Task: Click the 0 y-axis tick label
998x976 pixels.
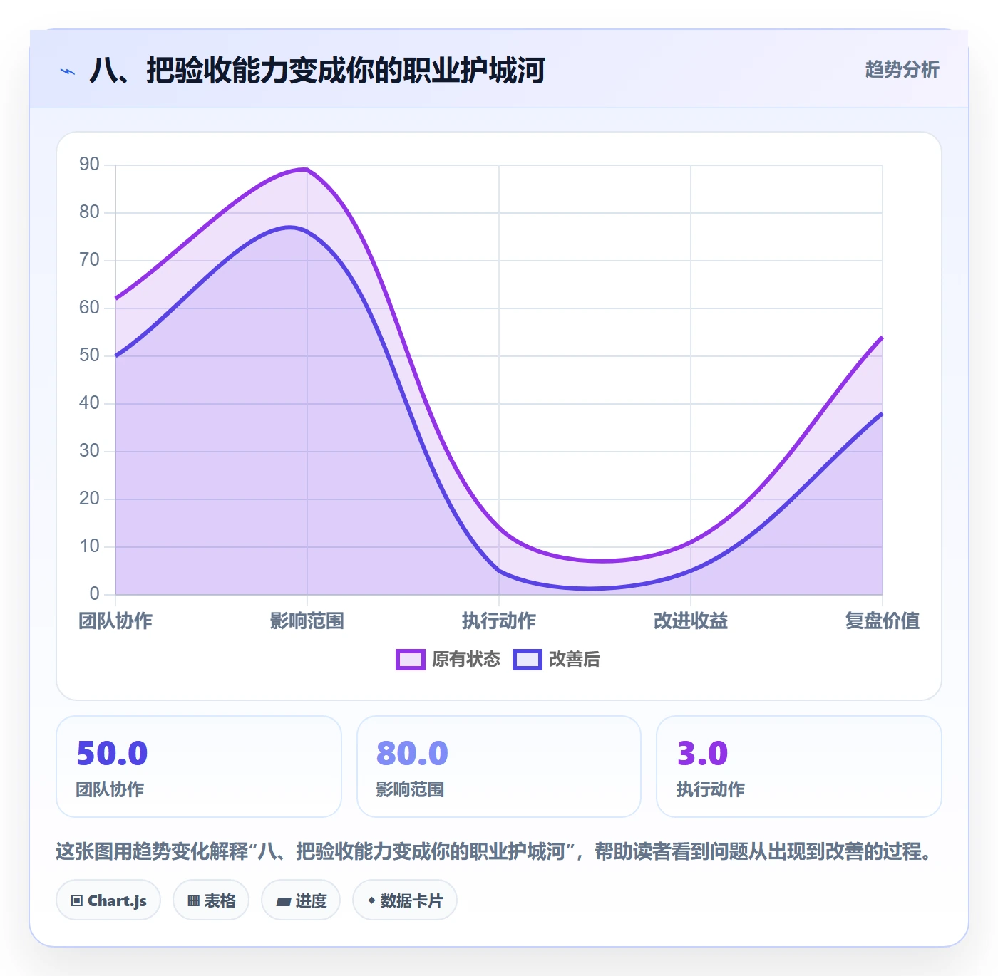Action: pyautogui.click(x=94, y=593)
